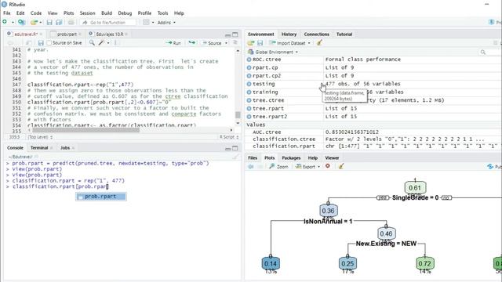Click the Go to file/function field
502x282 pixels.
(x=108, y=23)
